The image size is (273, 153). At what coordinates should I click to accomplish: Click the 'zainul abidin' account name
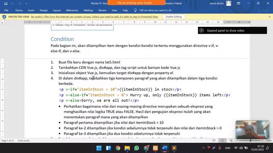pos(217,3)
